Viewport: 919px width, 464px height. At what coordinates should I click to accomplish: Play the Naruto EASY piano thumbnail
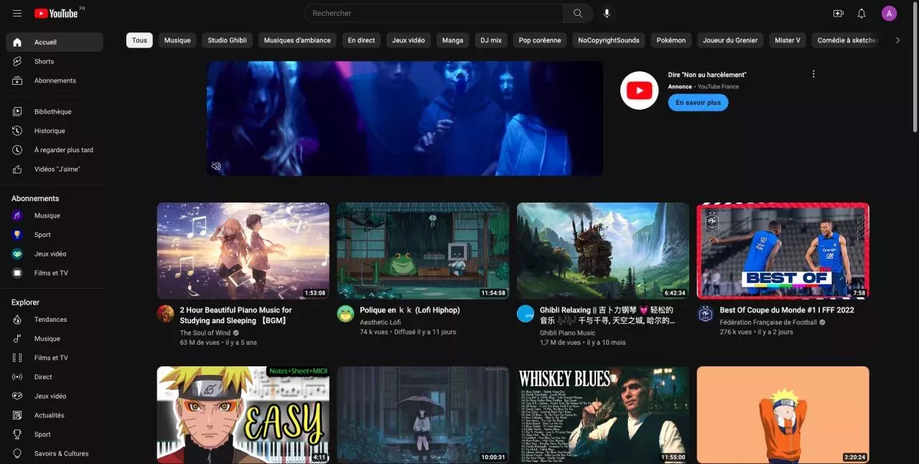(243, 415)
